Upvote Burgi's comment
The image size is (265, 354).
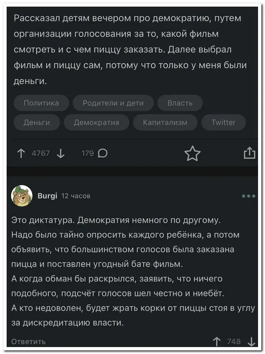[217, 341]
